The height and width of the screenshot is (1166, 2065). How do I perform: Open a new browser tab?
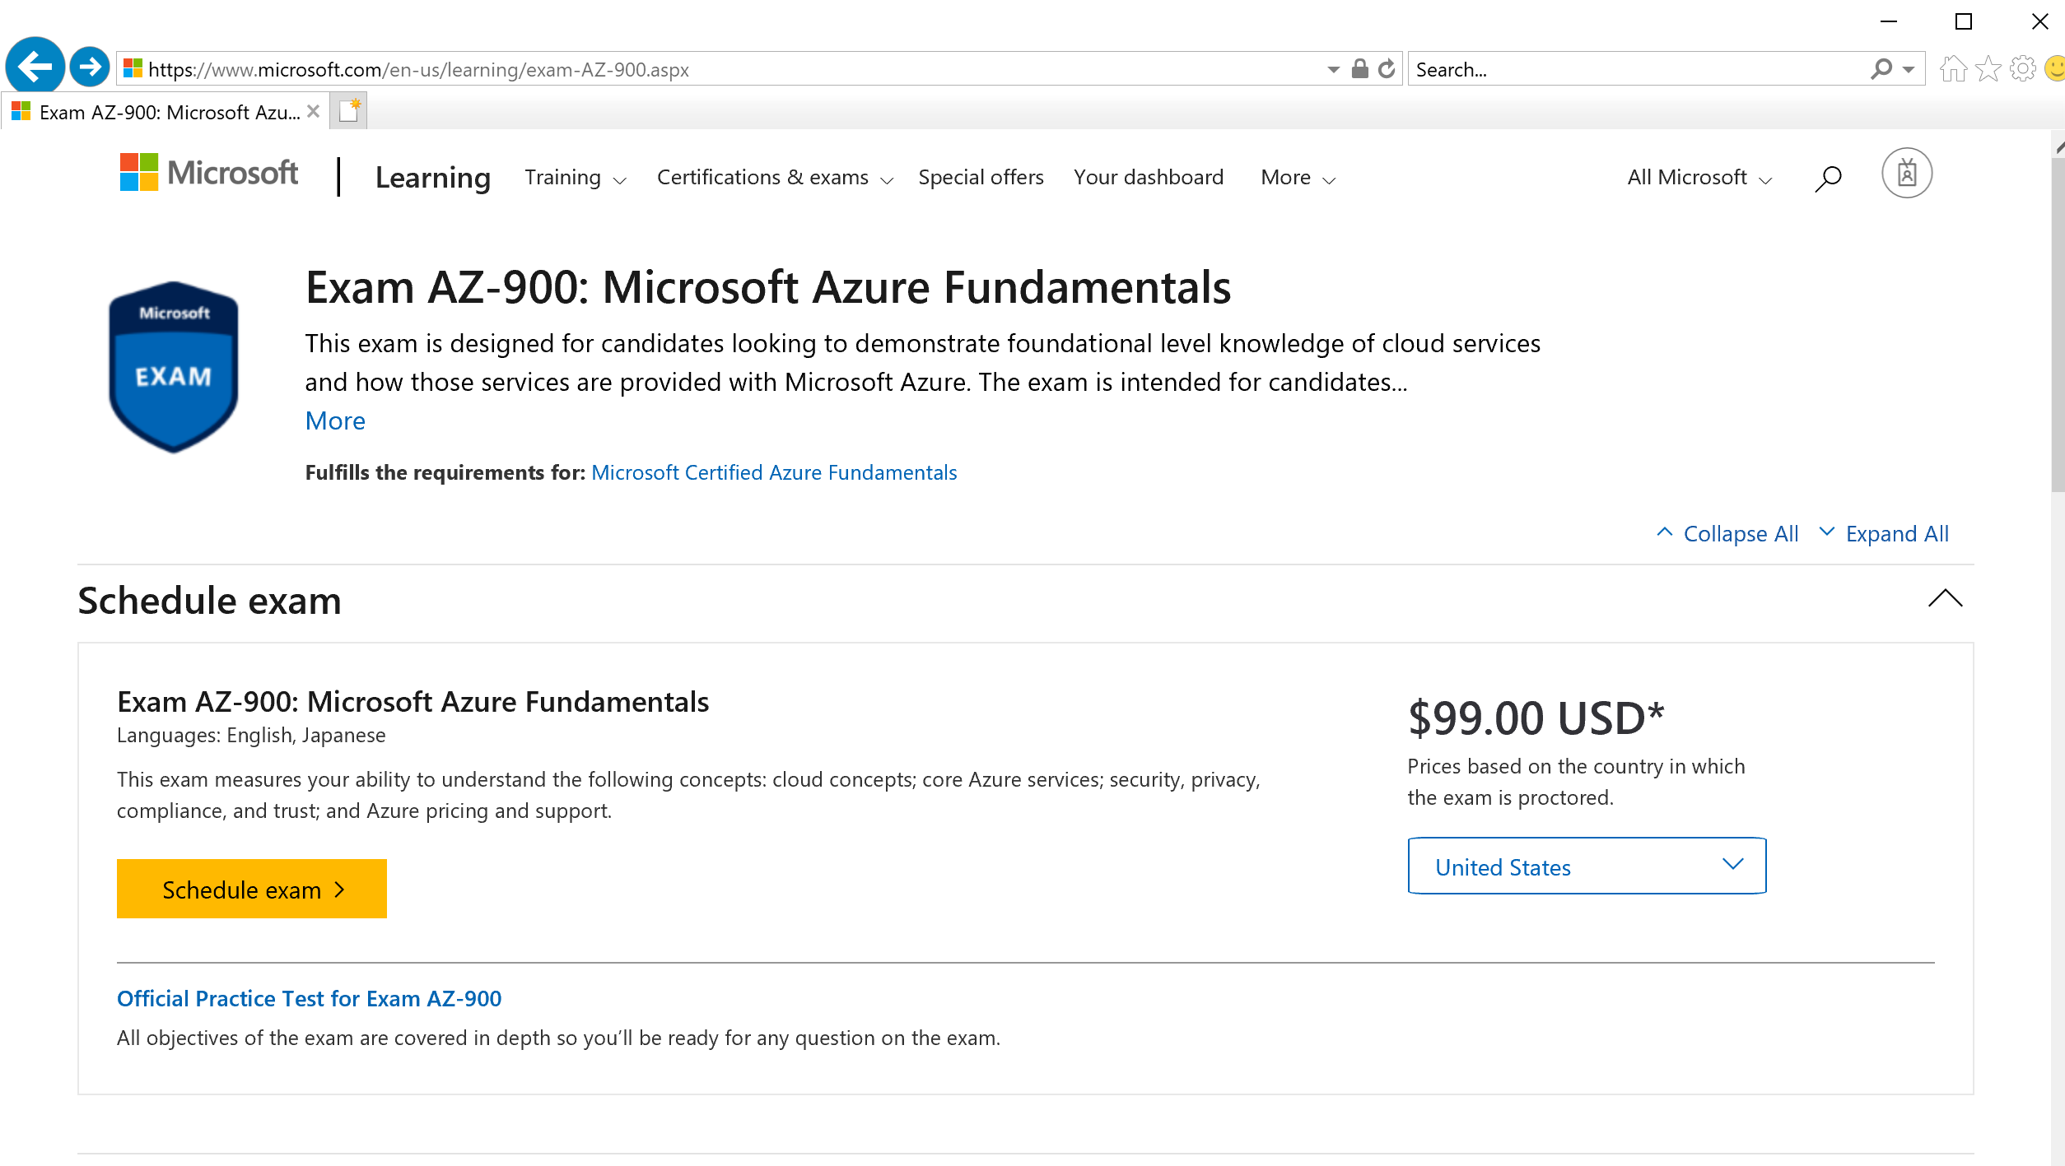point(348,111)
